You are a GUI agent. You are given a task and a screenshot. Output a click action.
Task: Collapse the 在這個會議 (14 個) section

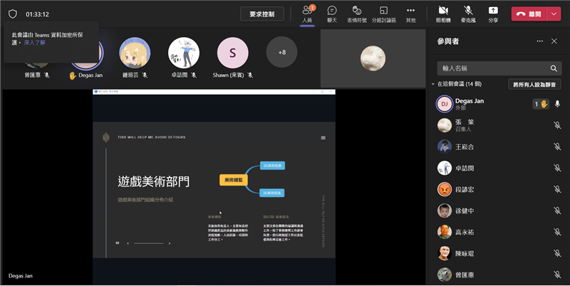pos(432,84)
